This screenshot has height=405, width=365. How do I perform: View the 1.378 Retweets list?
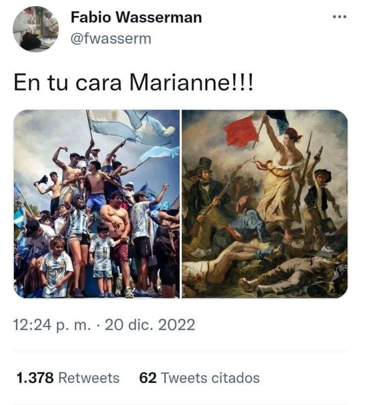click(68, 378)
